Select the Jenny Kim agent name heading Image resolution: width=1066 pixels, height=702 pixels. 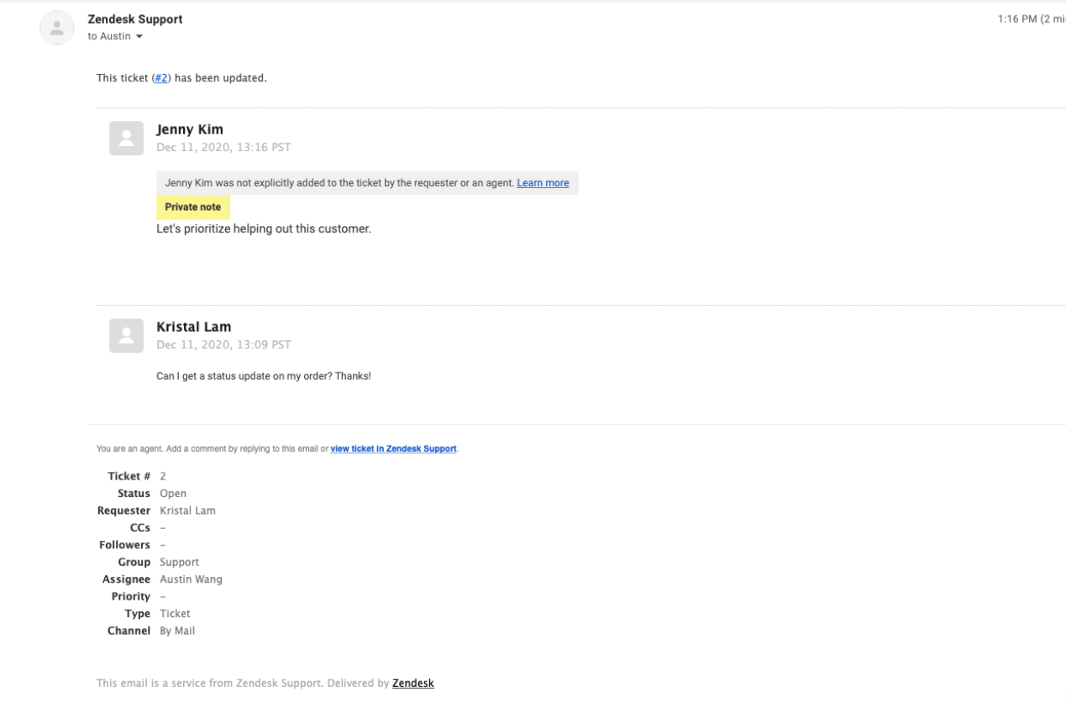[x=190, y=129]
